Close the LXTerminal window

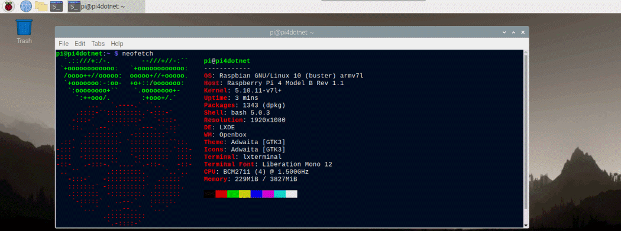[523, 32]
